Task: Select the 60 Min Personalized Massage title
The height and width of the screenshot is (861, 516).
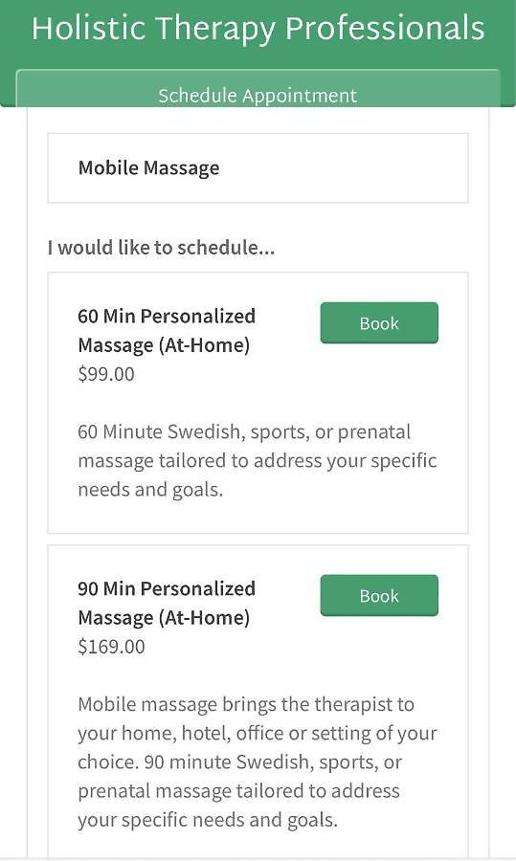Action: click(167, 331)
